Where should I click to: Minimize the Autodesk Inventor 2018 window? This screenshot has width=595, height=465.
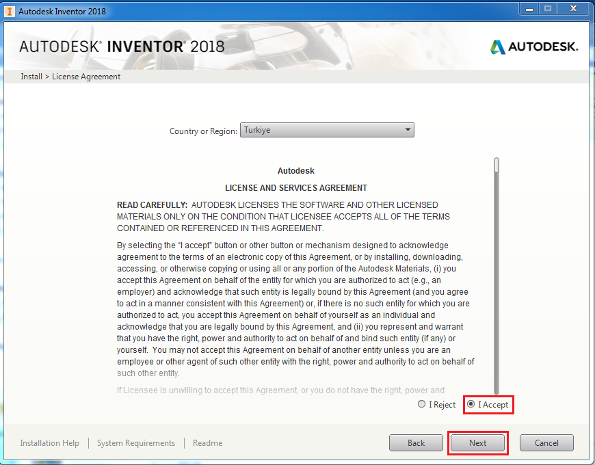click(x=529, y=9)
